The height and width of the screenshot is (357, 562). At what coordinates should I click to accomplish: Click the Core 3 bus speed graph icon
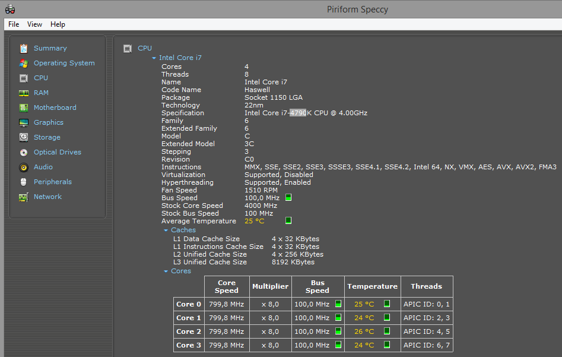[338, 345]
